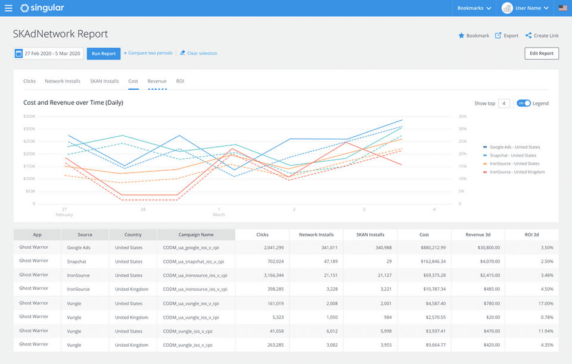The height and width of the screenshot is (364, 572).
Task: Toggle the Legend switch
Action: (x=524, y=103)
